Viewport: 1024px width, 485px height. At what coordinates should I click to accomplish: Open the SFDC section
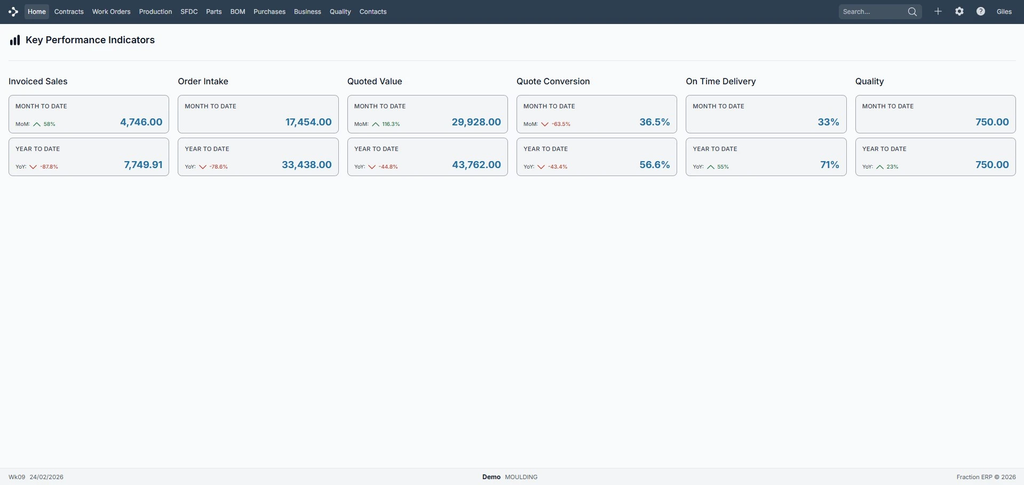pyautogui.click(x=189, y=11)
